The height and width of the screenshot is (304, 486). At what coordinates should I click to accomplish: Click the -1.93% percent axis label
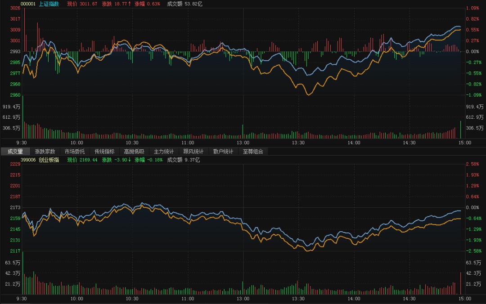pos(473,240)
